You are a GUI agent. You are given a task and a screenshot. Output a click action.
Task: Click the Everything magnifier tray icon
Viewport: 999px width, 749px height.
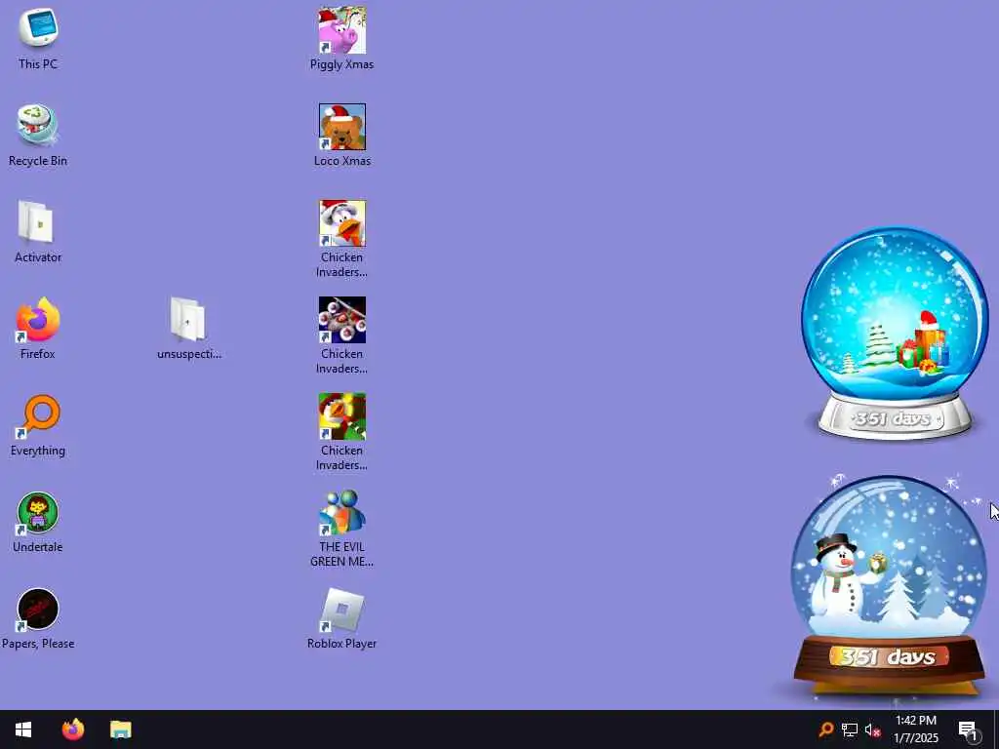pos(825,729)
